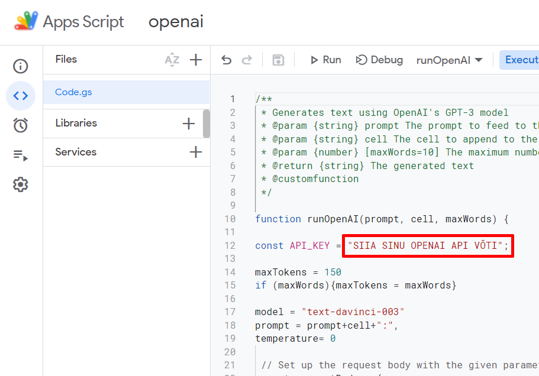Open the Triggers alarm clock icon
The image size is (539, 376).
[x=21, y=125]
